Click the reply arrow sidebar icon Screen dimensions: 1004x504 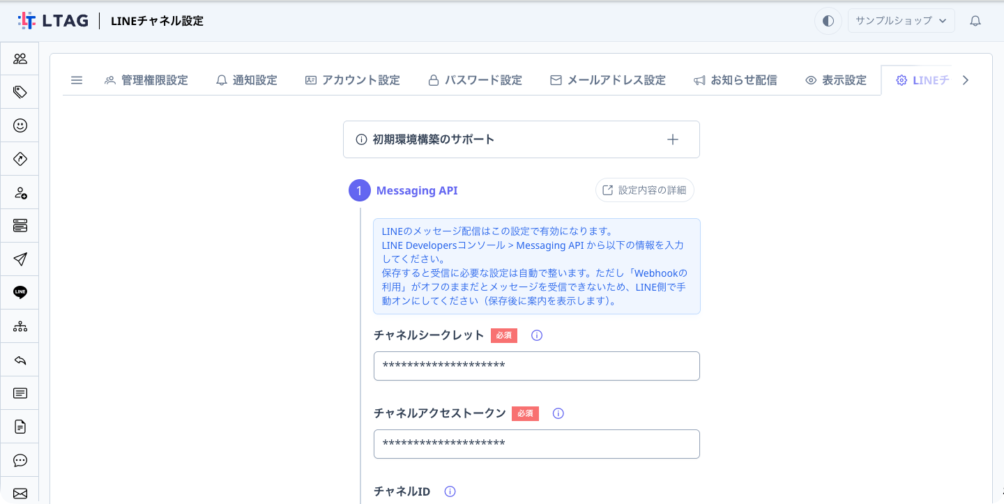pos(20,360)
